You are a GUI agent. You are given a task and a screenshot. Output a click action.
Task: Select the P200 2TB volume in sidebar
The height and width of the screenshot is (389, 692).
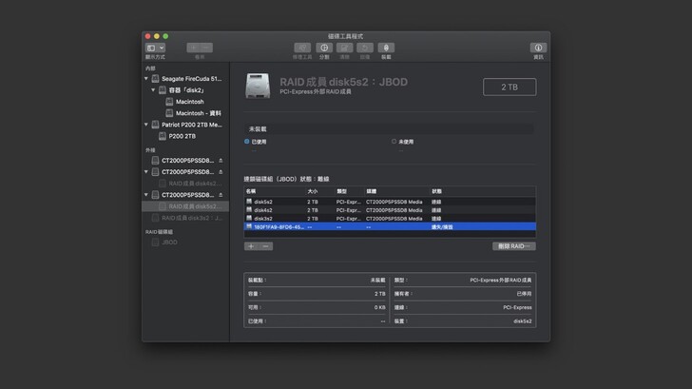[x=183, y=136]
